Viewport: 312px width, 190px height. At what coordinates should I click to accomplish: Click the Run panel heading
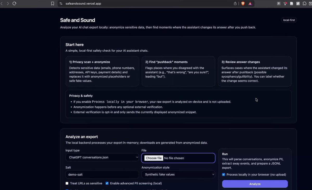pyautogui.click(x=225, y=154)
